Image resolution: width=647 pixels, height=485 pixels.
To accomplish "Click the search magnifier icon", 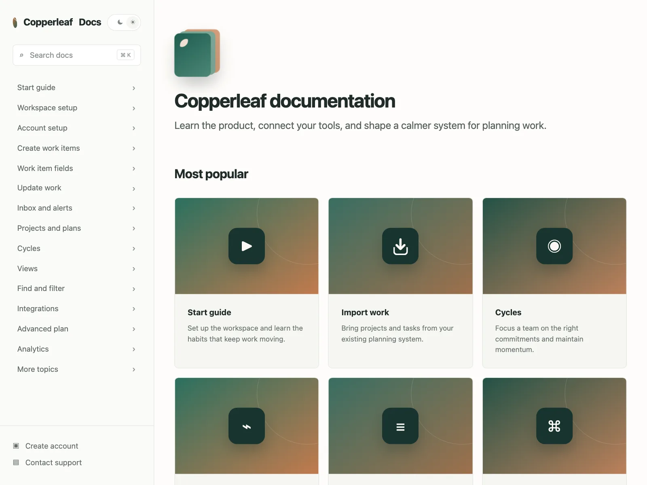I will pyautogui.click(x=21, y=55).
